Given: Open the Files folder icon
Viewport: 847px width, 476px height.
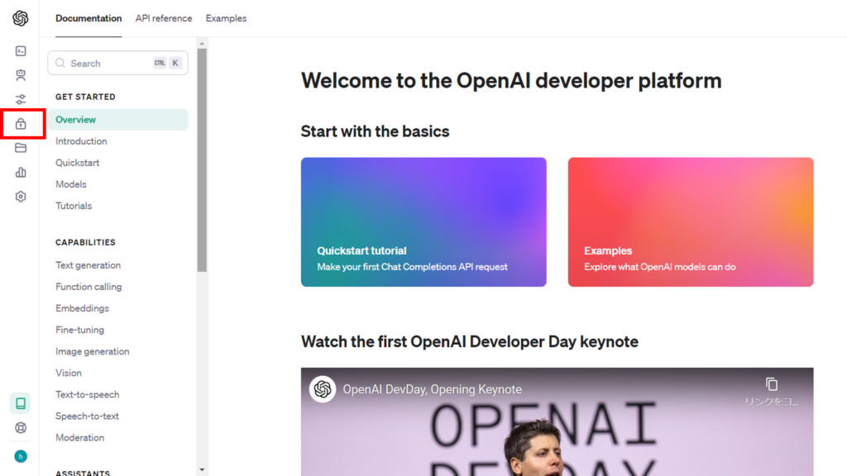Looking at the screenshot, I should 21,148.
